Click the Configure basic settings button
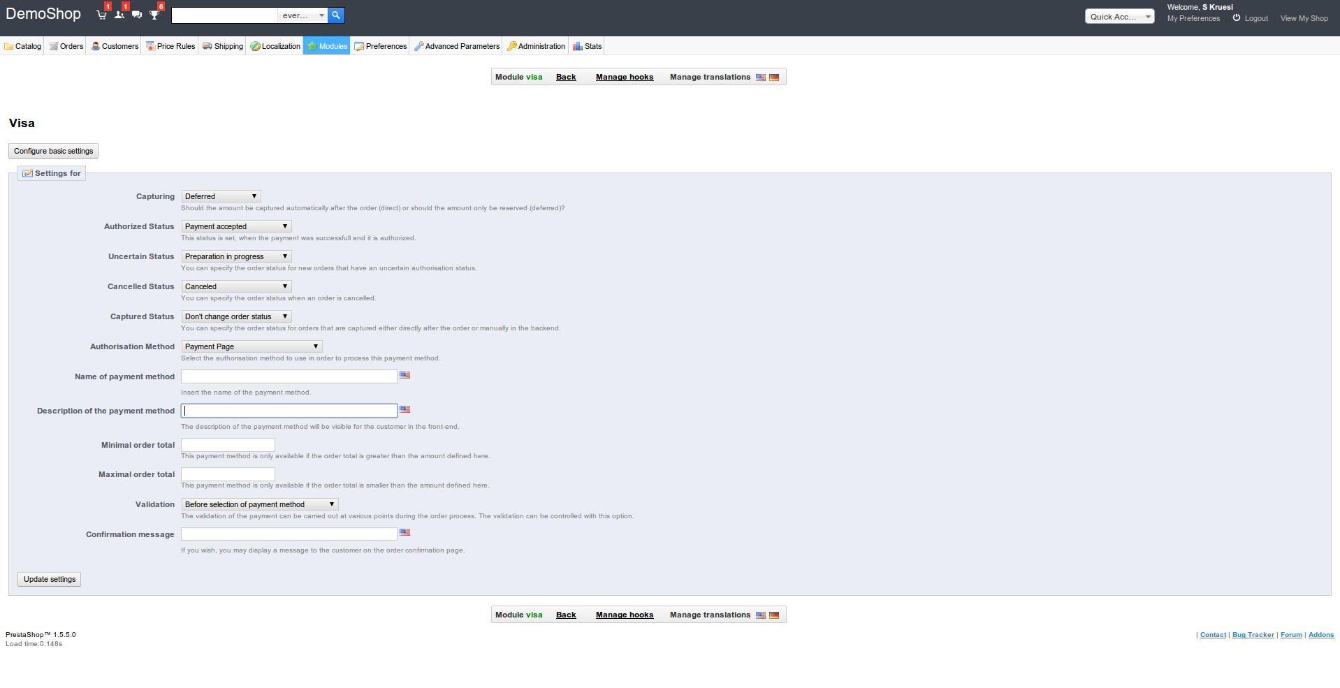The height and width of the screenshot is (688, 1340). (x=53, y=151)
